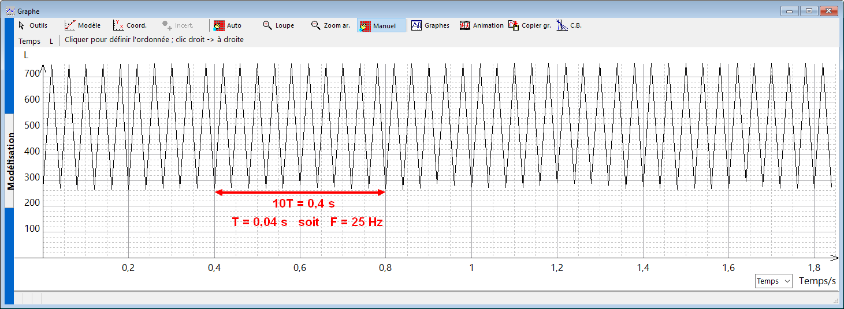Click the Outils arrow cursor icon
844x309 pixels.
[x=21, y=25]
